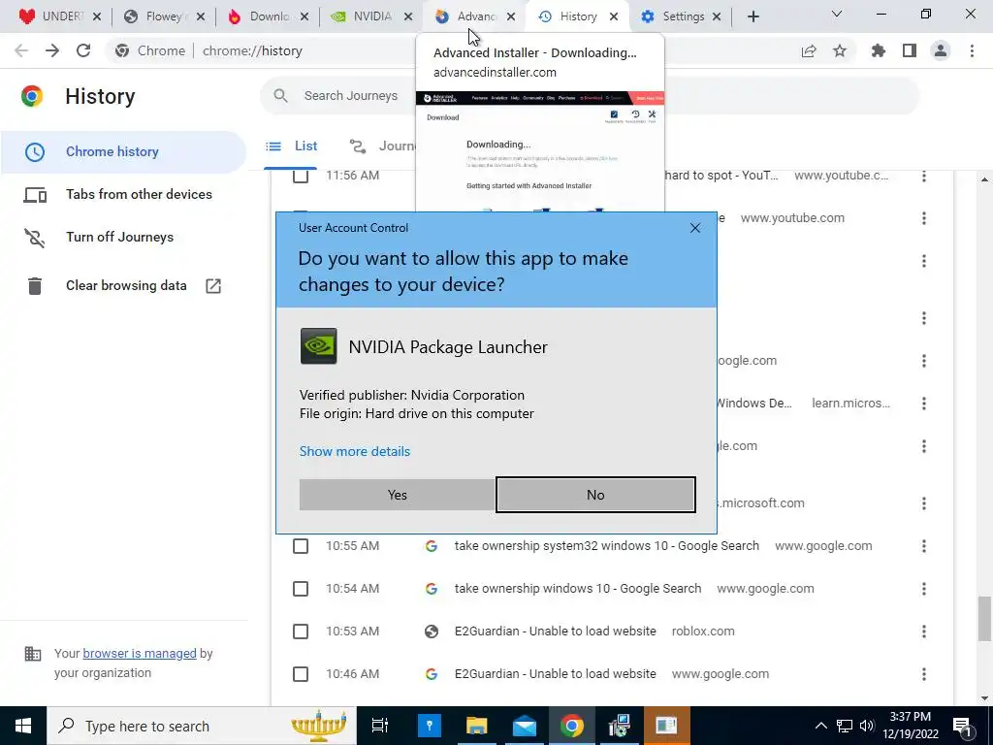Go forward with the arrow button

click(x=52, y=50)
